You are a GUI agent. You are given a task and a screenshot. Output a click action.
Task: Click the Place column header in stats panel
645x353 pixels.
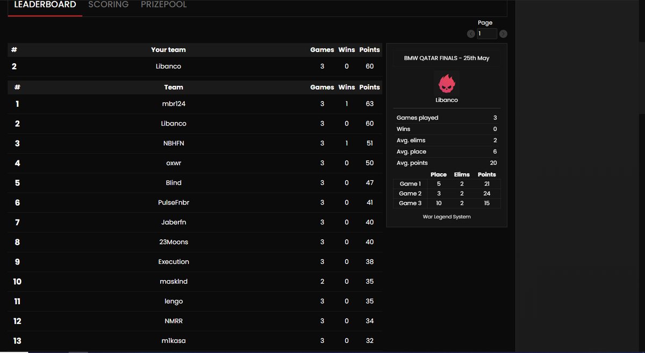439,174
